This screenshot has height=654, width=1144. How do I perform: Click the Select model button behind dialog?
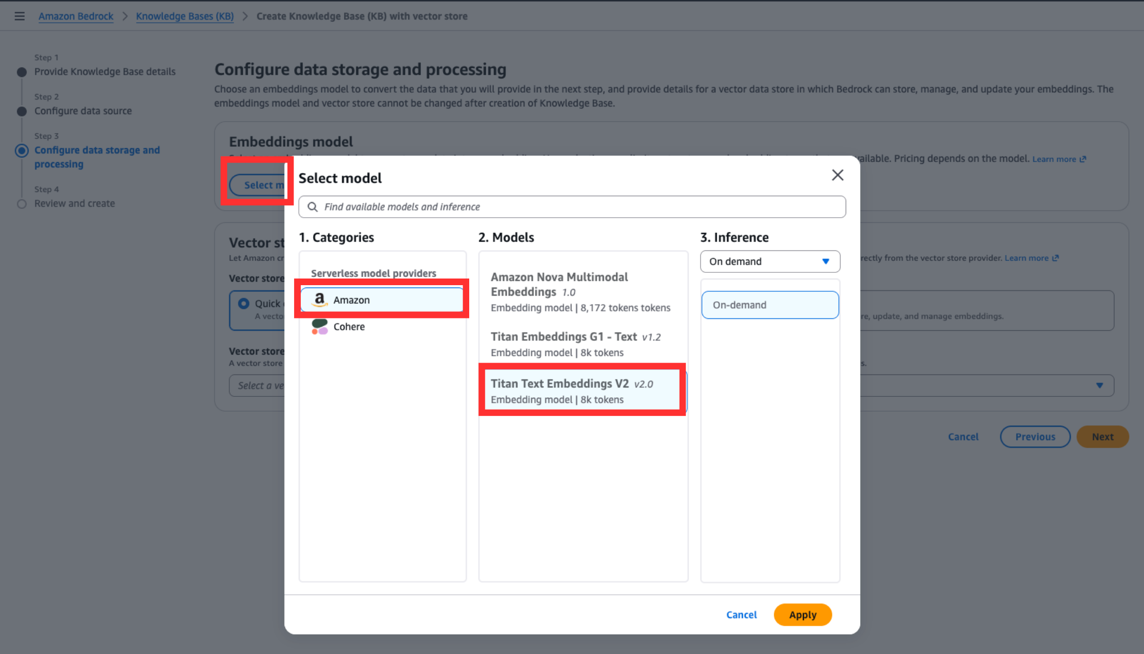[257, 185]
